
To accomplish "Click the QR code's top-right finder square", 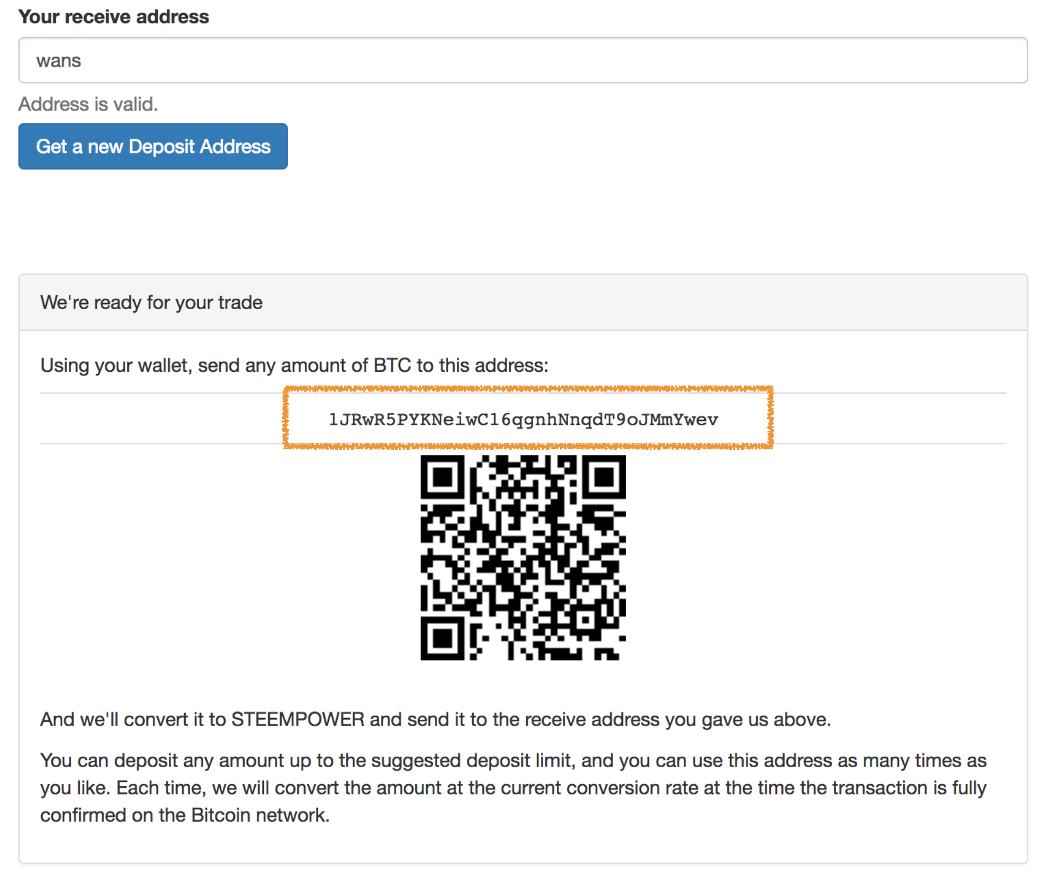I will tap(604, 477).
